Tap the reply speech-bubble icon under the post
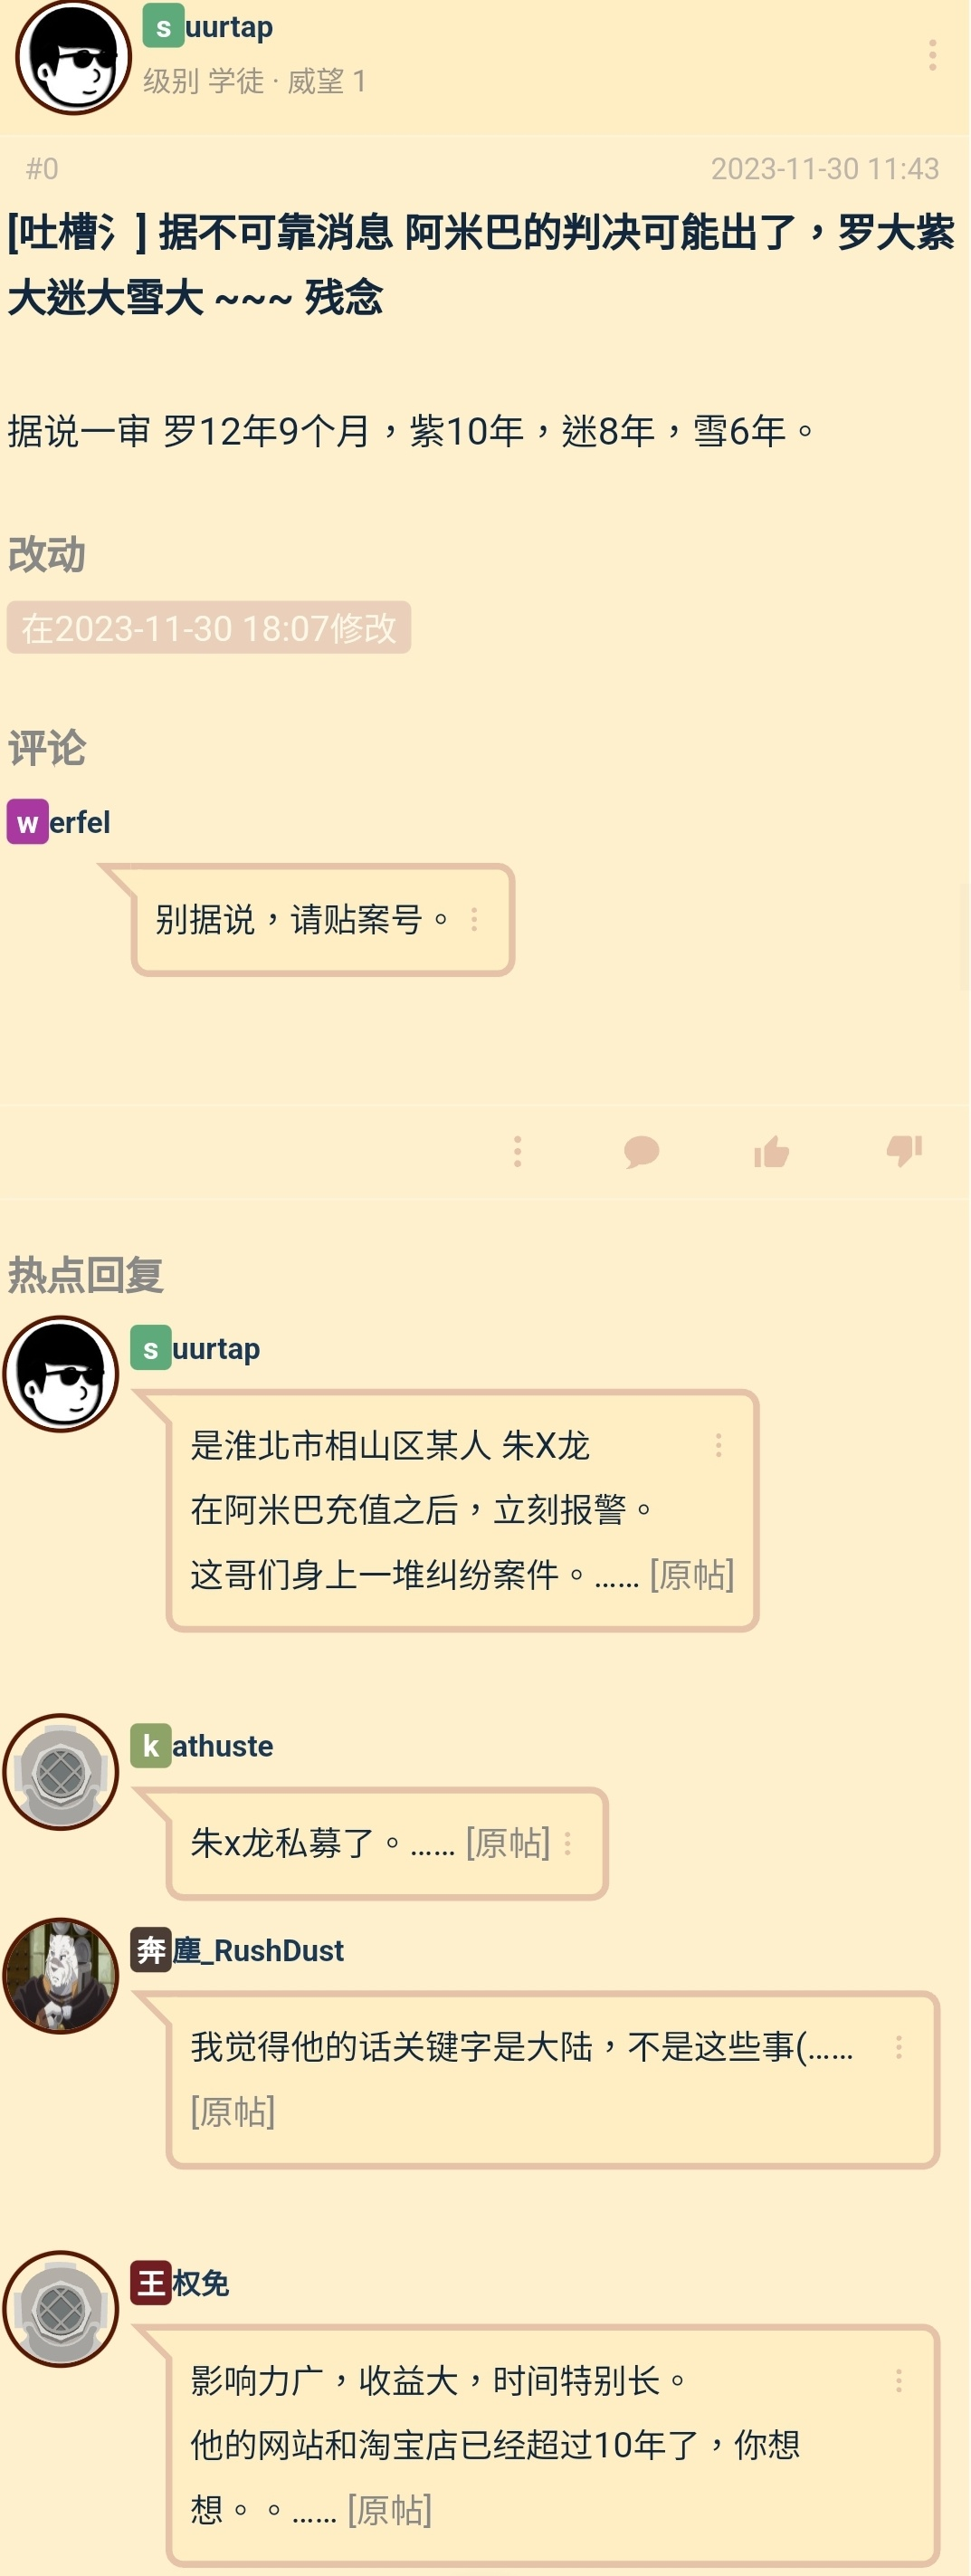Screen dimensions: 971x2576 point(642,1152)
